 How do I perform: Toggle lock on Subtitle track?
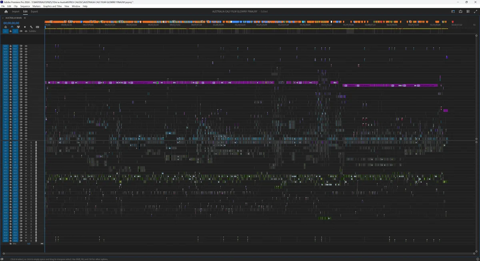coord(10,31)
